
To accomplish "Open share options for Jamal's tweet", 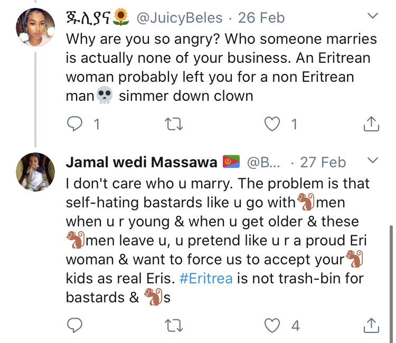I will (371, 325).
